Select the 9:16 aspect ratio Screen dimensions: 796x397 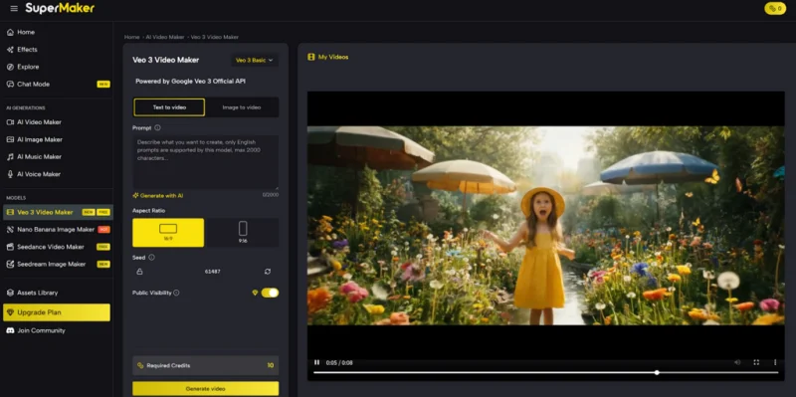(243, 233)
